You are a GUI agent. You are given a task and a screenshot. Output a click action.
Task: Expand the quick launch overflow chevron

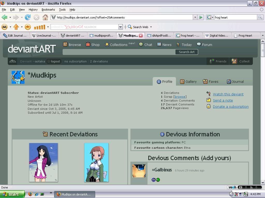pyautogui.click(x=51, y=193)
